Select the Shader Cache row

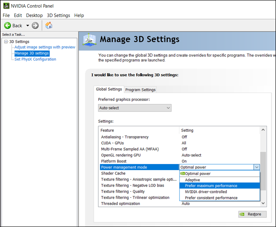click(139, 173)
